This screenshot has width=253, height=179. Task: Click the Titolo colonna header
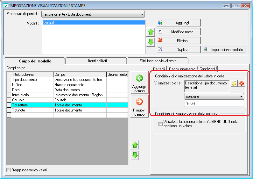(32, 75)
